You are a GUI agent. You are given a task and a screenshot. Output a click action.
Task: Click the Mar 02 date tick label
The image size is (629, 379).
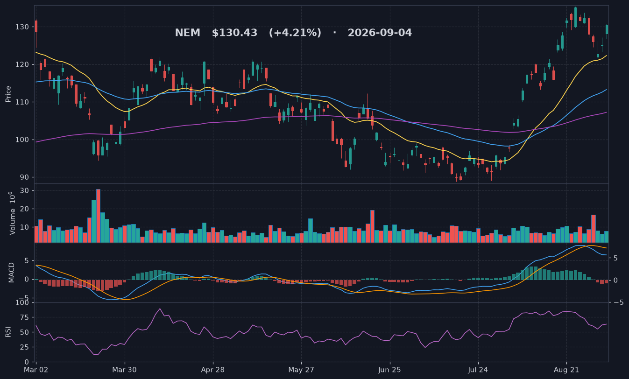[36, 370]
